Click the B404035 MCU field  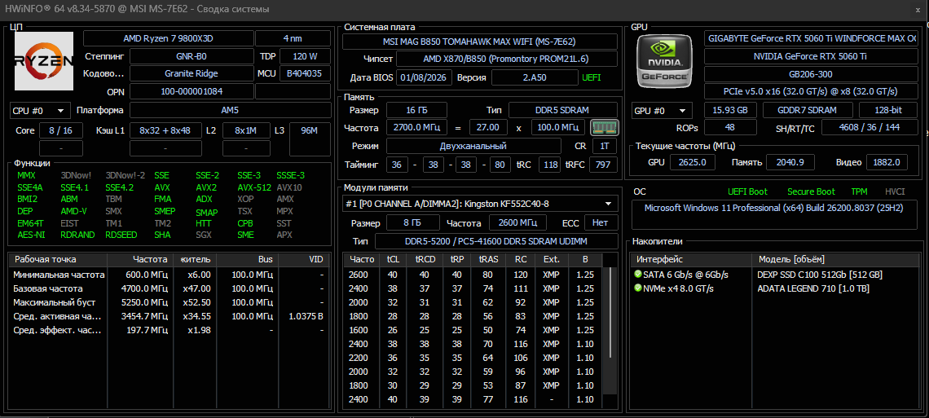(x=305, y=74)
